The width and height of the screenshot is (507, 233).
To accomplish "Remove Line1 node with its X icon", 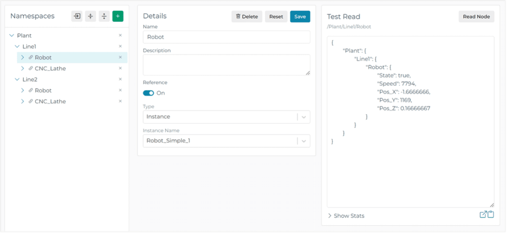I will tap(120, 47).
